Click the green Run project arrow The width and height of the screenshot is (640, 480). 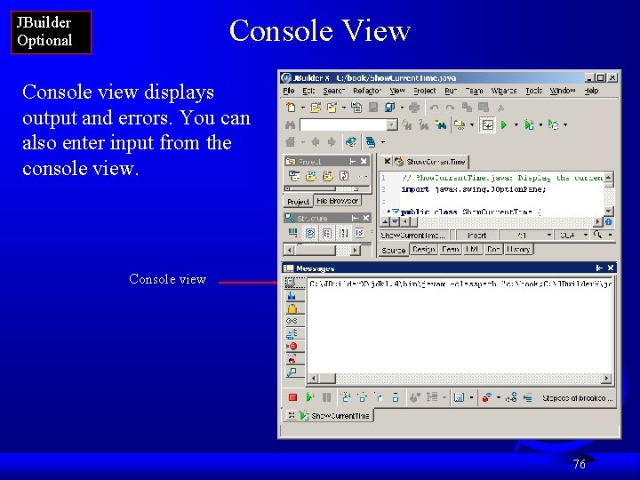point(504,125)
